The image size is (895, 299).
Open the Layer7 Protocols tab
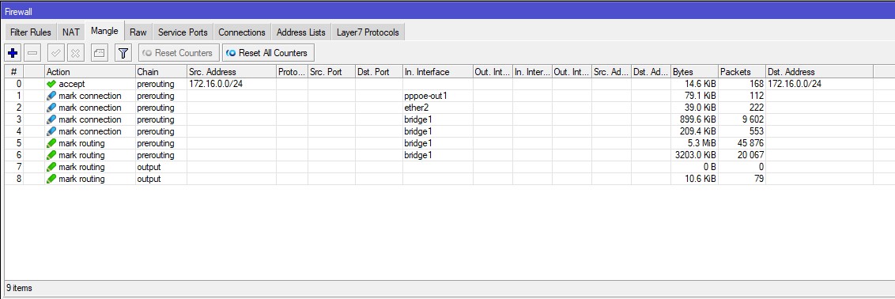tap(368, 32)
